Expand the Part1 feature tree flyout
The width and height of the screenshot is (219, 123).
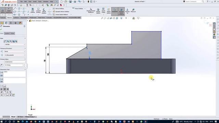(27, 20)
